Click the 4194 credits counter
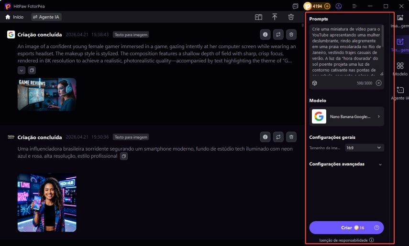The height and width of the screenshot is (246, 409). click(317, 6)
